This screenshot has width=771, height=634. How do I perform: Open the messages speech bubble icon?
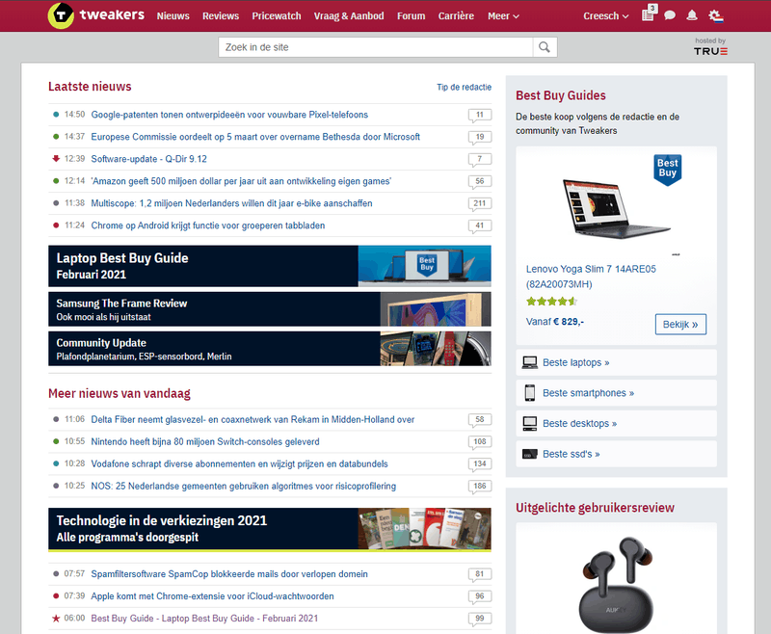(670, 15)
